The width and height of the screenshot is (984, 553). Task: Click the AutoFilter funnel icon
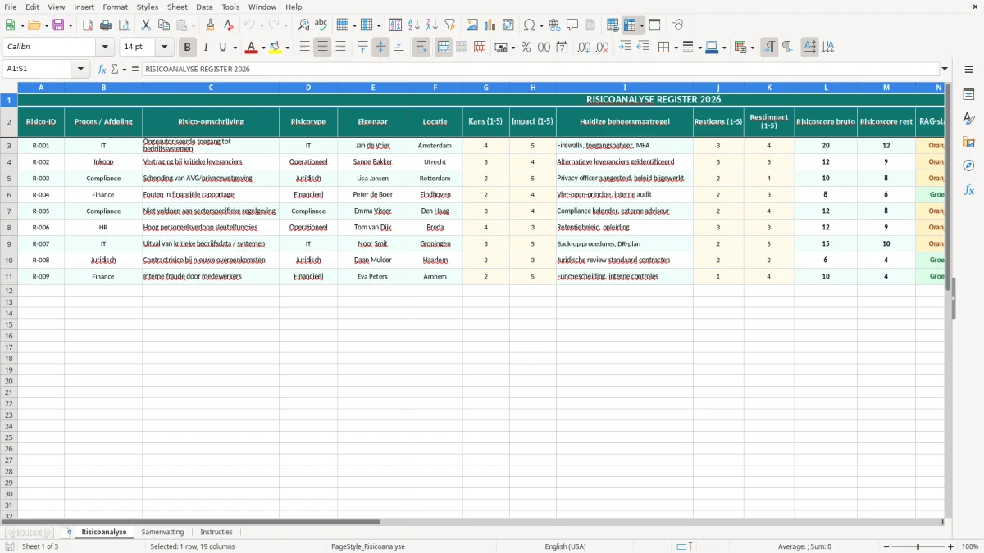450,25
